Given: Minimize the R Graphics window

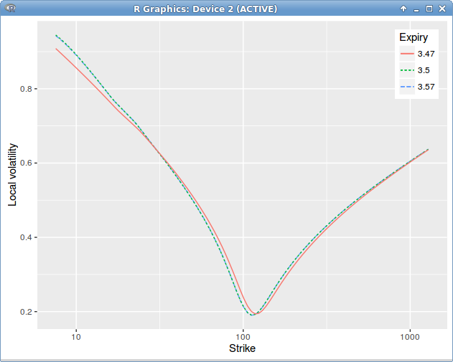Looking at the screenshot, I should tap(416, 9).
